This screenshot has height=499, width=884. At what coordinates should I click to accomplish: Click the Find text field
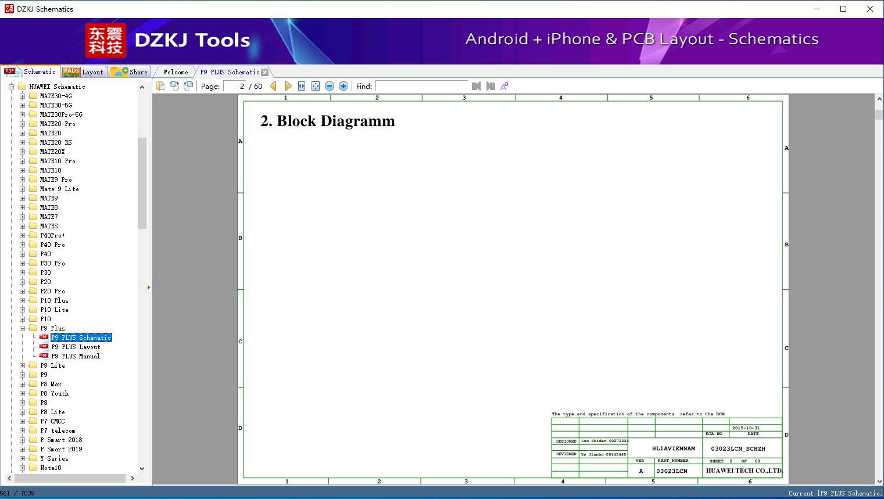(422, 86)
